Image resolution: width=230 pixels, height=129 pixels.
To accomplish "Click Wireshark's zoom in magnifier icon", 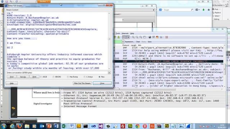I will click(133, 37).
